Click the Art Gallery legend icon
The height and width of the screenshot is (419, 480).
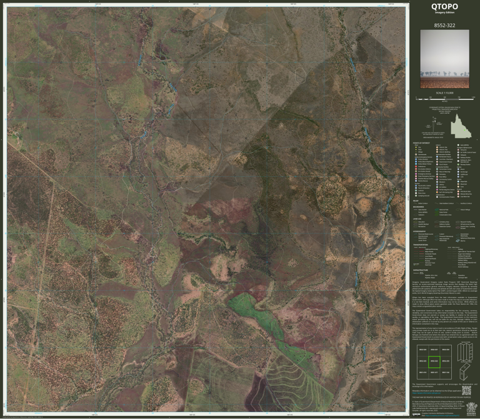(437, 187)
